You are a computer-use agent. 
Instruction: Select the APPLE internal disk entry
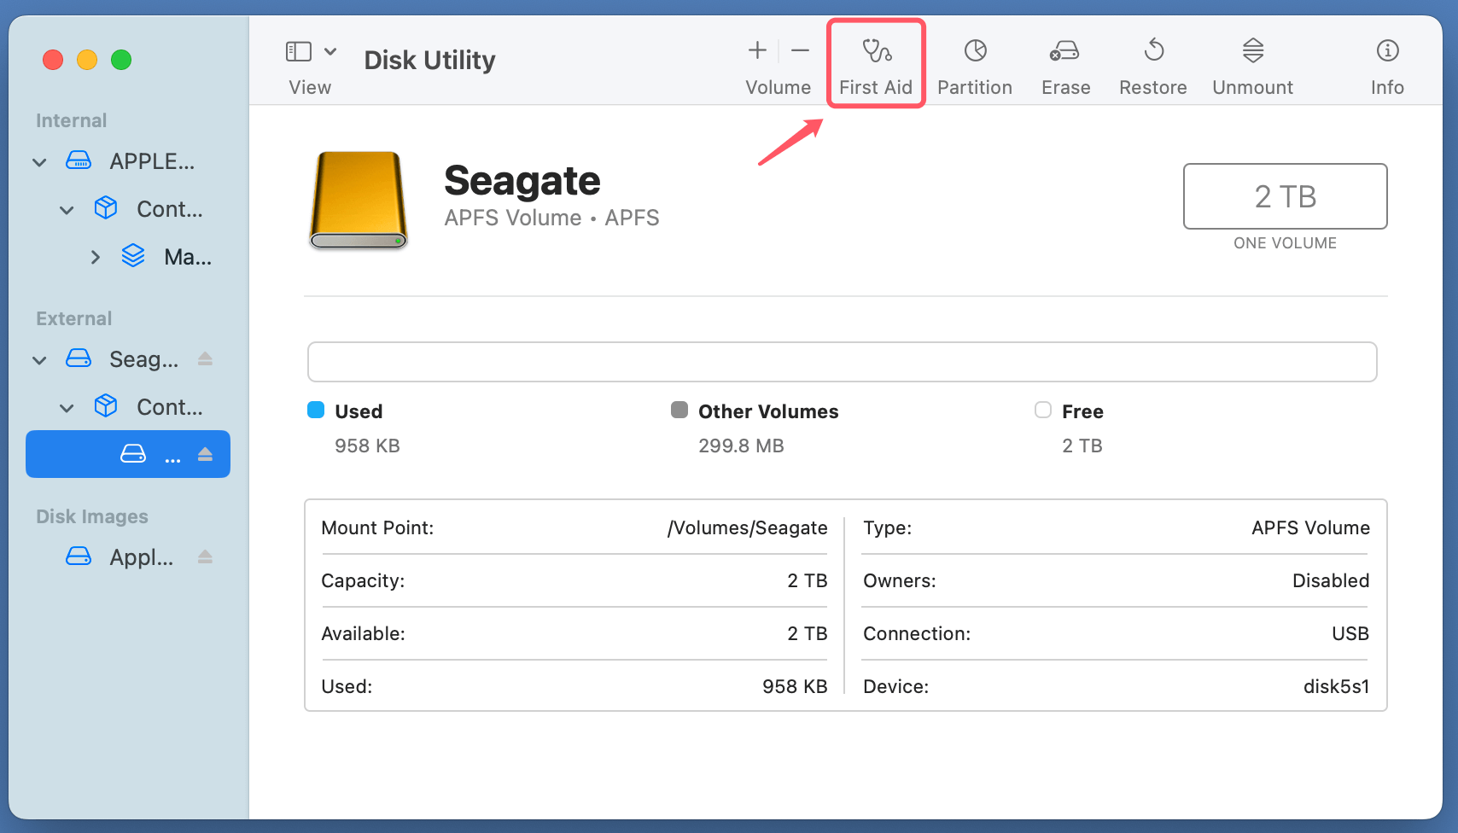click(149, 161)
